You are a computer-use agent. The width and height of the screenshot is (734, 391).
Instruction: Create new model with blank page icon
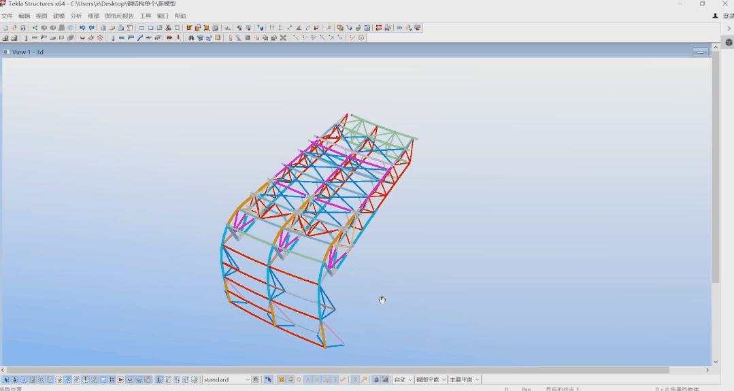[x=5, y=28]
